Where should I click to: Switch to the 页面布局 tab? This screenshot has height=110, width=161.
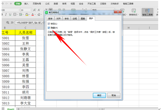pos(37,4)
